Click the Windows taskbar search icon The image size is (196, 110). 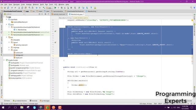9,107
